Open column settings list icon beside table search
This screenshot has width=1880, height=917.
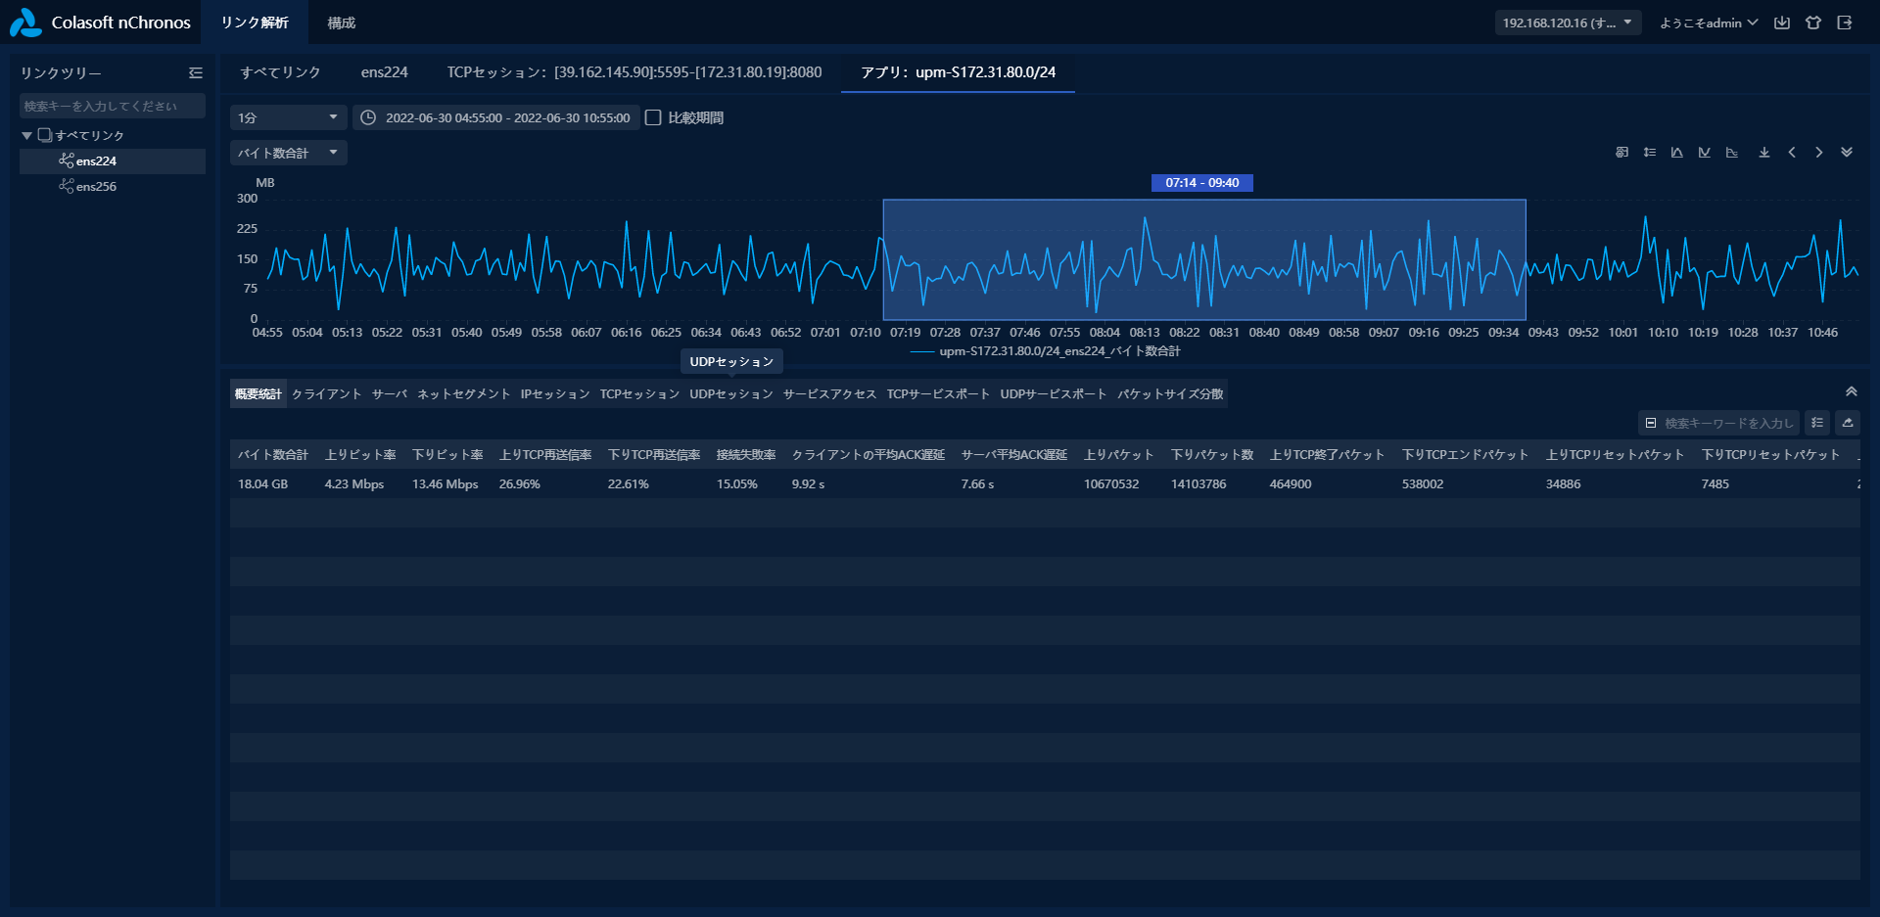[1817, 423]
